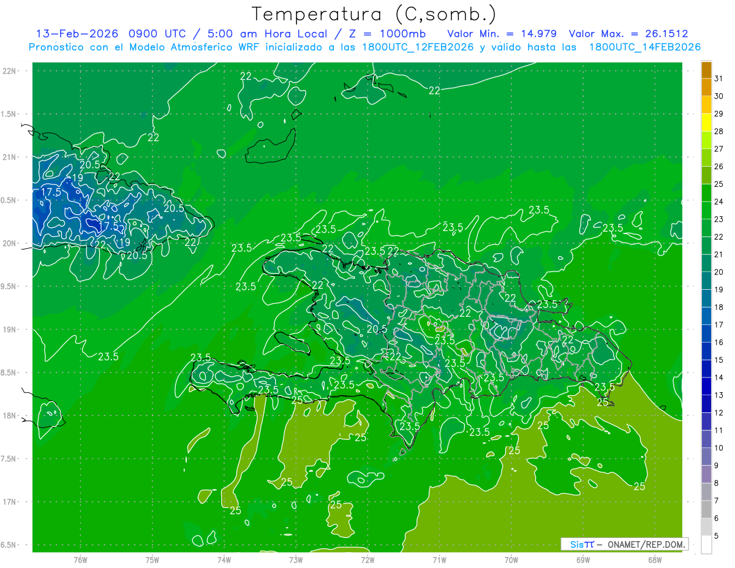The width and height of the screenshot is (735, 568).
Task: Click legend value '6' on color scale
Action: [717, 518]
